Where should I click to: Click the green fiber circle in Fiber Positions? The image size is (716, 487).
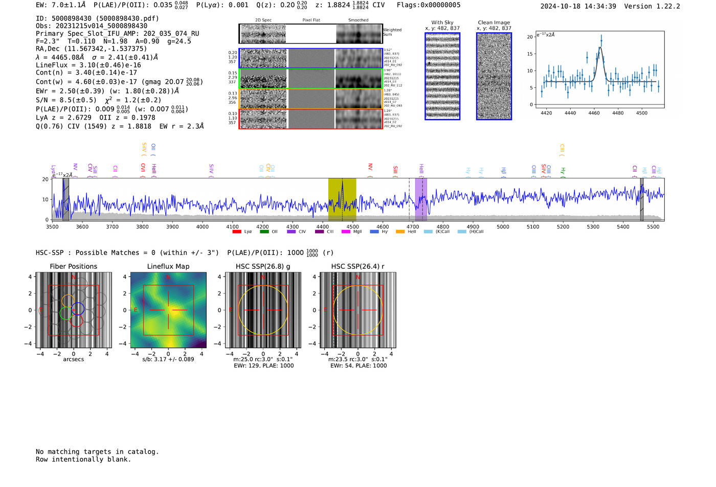pyautogui.click(x=66, y=313)
